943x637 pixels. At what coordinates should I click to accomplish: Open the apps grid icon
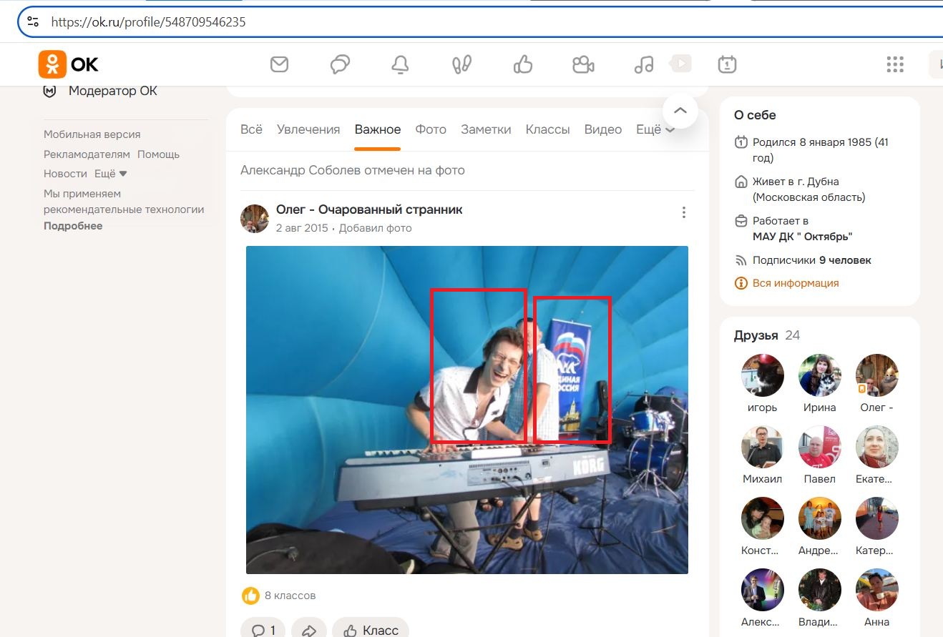pyautogui.click(x=895, y=64)
